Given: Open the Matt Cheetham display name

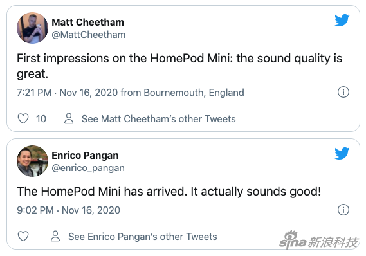Looking at the screenshot, I should (87, 23).
